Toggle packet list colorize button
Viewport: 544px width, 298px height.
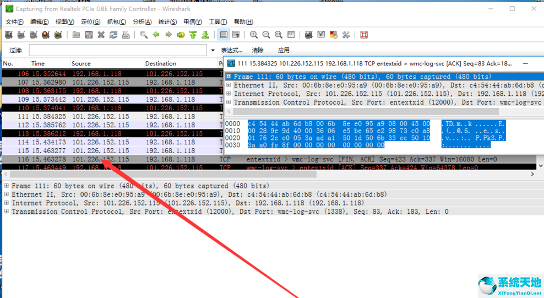click(224, 35)
